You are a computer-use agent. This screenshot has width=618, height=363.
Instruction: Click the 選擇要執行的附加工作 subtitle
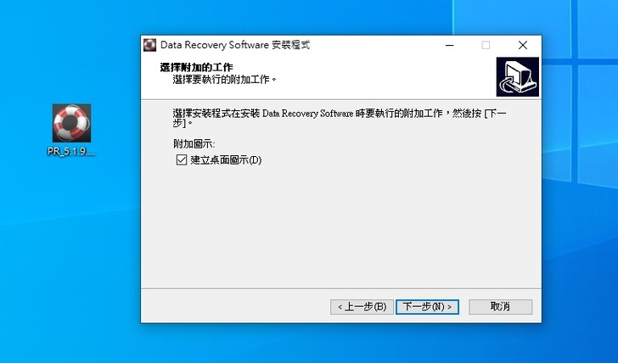click(225, 80)
